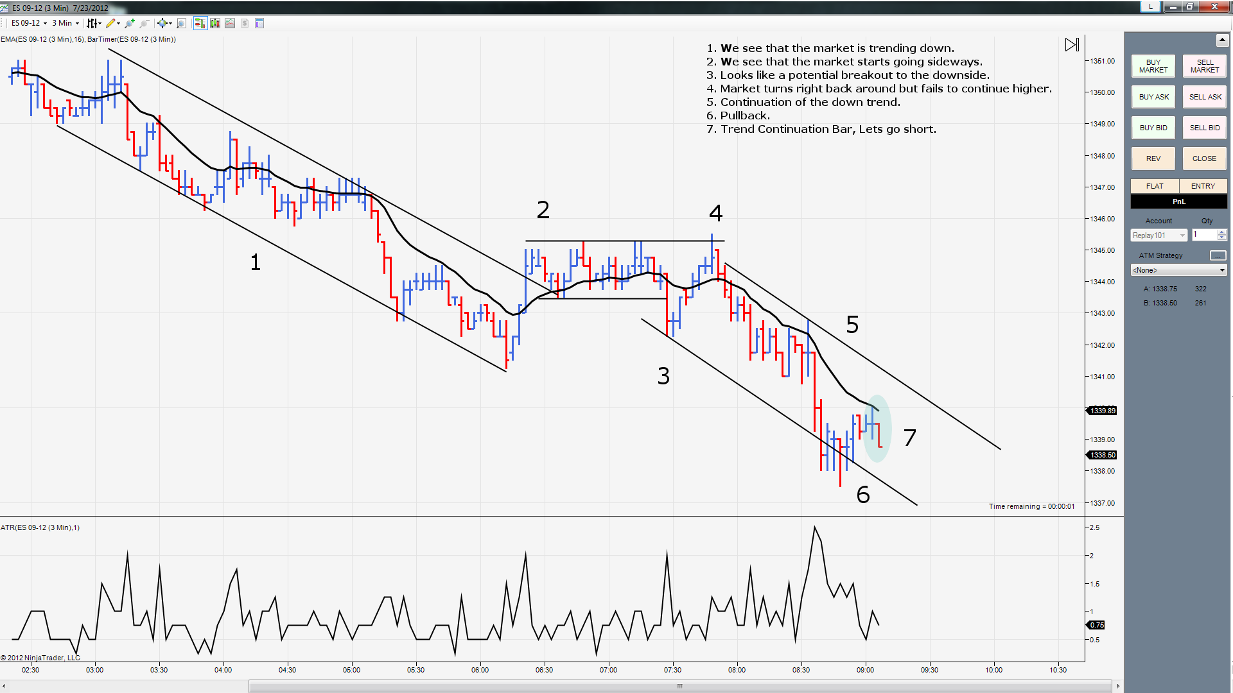Image resolution: width=1233 pixels, height=693 pixels.
Task: Click the SELL BID button
Action: [1205, 128]
